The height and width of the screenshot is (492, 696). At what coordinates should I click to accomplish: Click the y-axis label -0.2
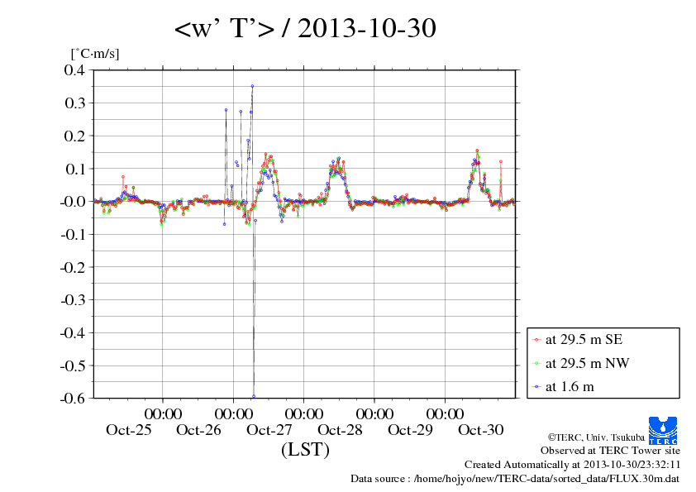(73, 267)
